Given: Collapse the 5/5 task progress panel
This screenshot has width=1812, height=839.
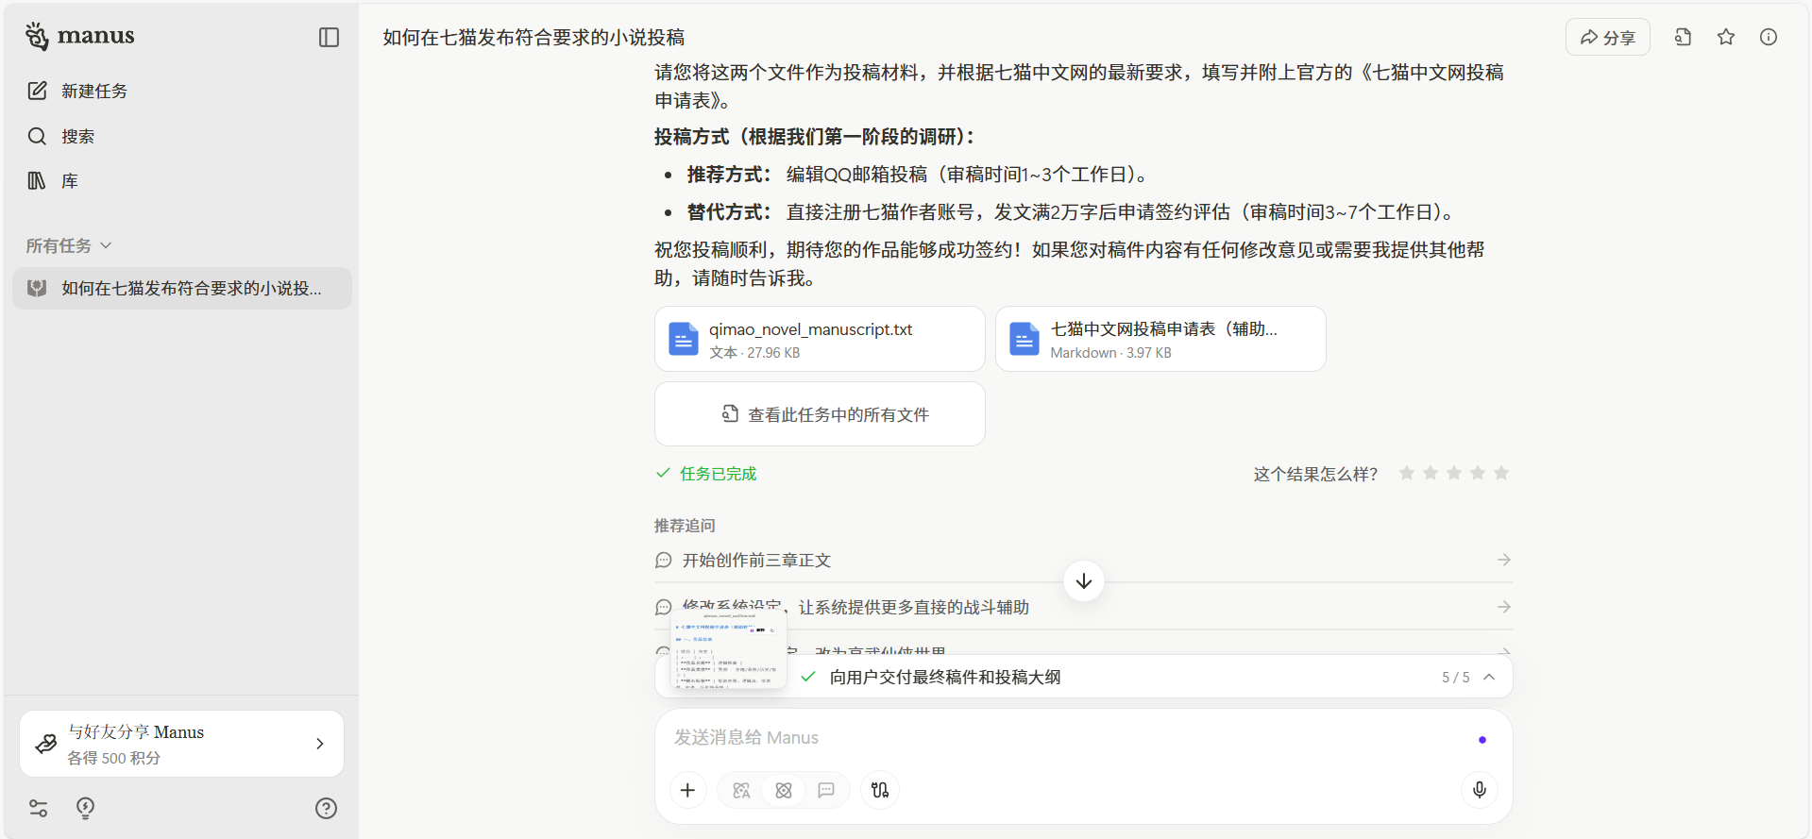Looking at the screenshot, I should pos(1489,677).
